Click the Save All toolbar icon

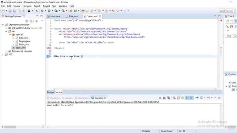coord(14,11)
